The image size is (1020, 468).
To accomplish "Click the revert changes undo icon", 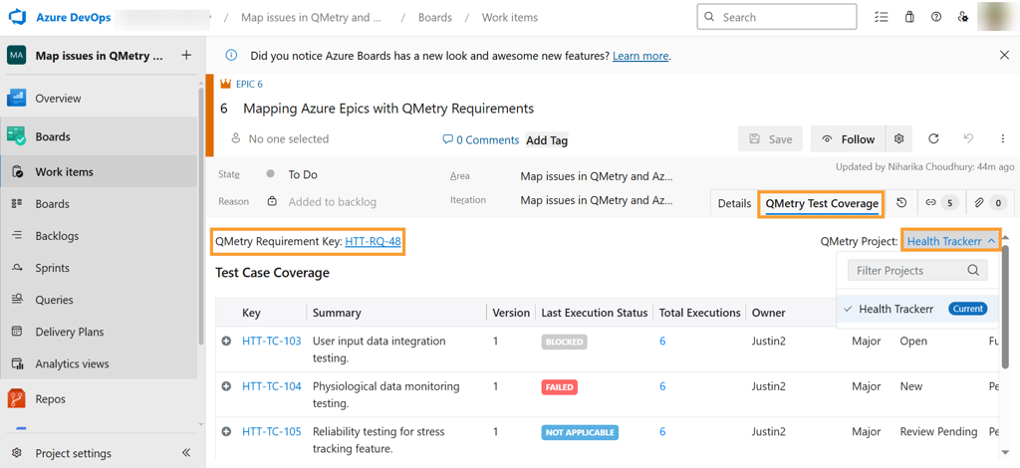I will (968, 138).
